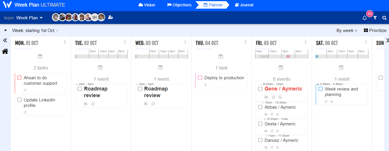Check off the Deploy to production task
The width and height of the screenshot is (389, 151).
click(x=200, y=78)
